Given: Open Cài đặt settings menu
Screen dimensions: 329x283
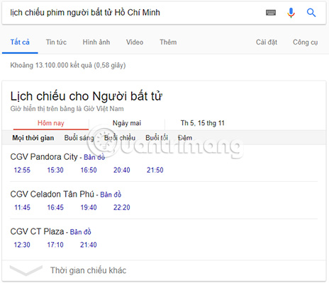Looking at the screenshot, I should 267,42.
